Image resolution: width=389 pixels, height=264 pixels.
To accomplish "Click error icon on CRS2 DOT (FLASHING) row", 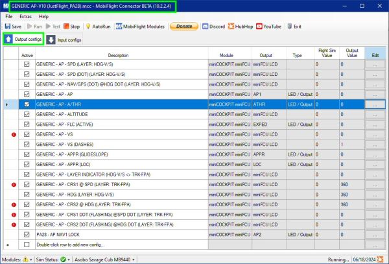I will pyautogui.click(x=14, y=225).
